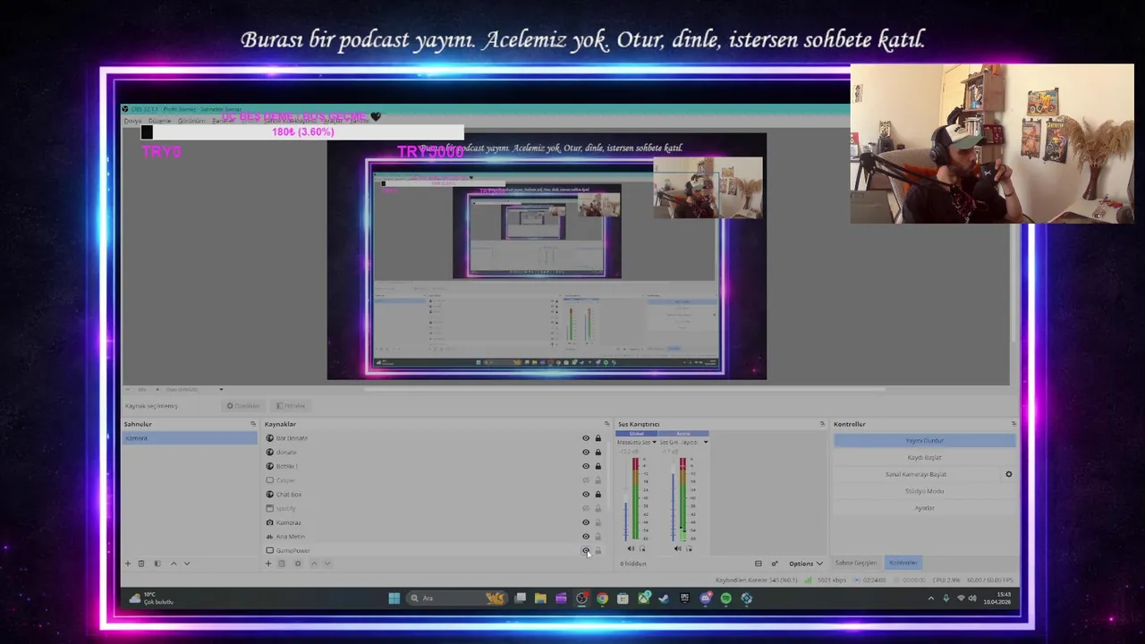This screenshot has width=1145, height=644.
Task: Click the browser source icon beside Bar Donate
Action: pyautogui.click(x=269, y=438)
